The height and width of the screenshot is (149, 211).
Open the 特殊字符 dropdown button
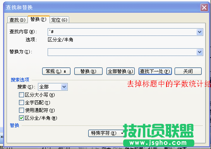(106, 133)
